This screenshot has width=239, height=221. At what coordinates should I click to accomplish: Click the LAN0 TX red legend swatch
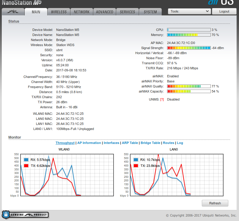[x=136, y=166]
